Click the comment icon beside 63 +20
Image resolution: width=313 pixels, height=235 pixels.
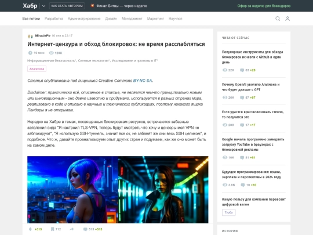[x=242, y=70]
